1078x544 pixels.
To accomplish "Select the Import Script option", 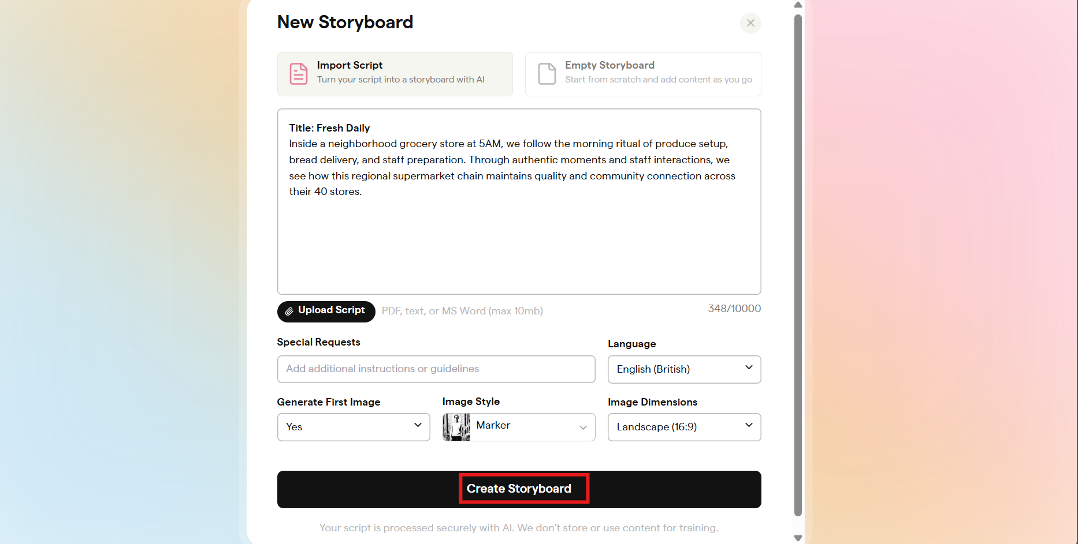I will click(395, 73).
